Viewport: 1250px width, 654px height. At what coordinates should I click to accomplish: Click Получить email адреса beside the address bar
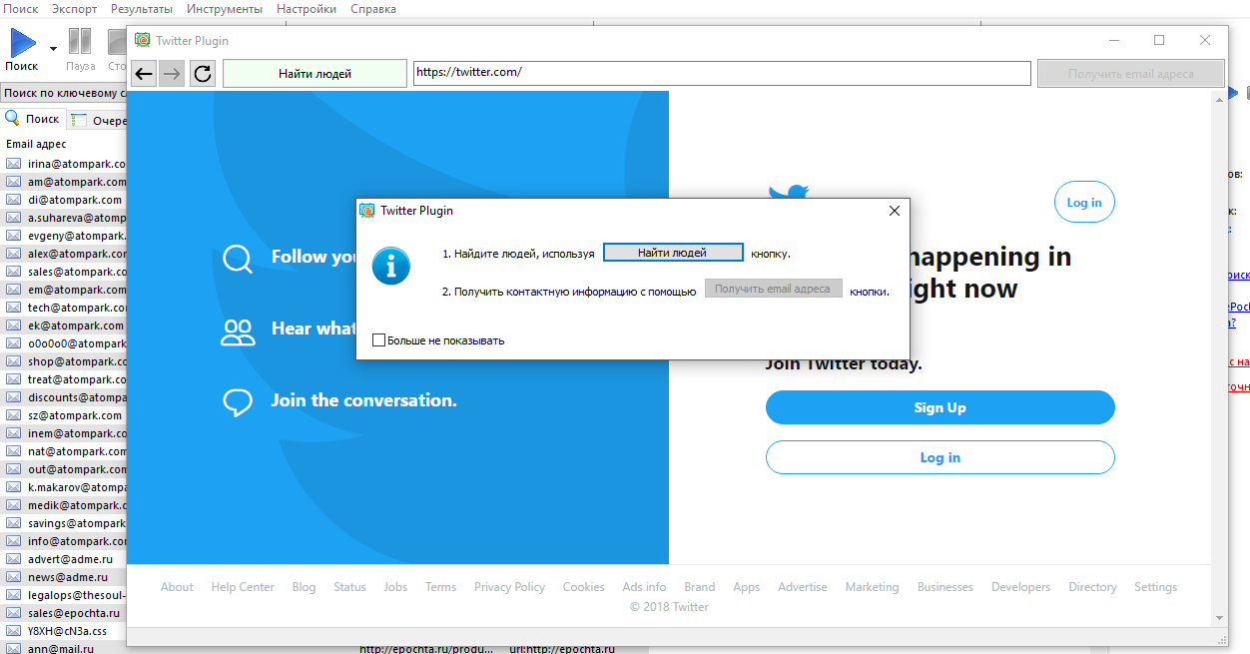click(x=1131, y=73)
